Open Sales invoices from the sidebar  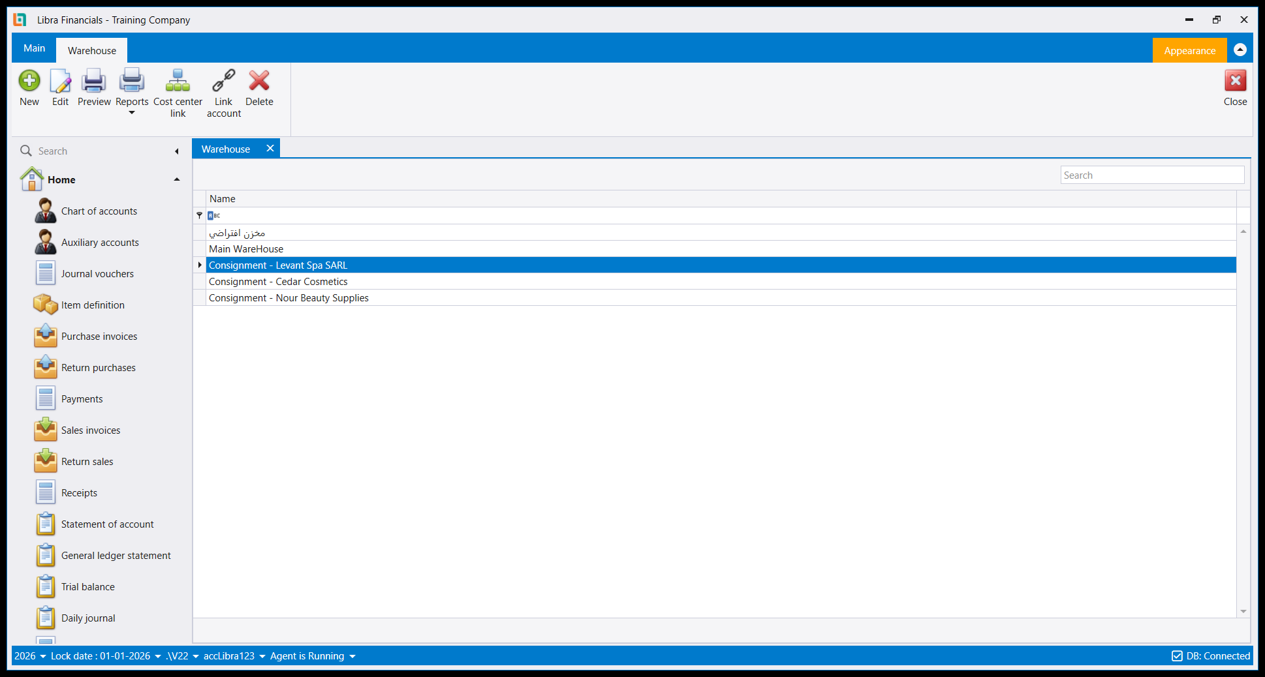(91, 430)
